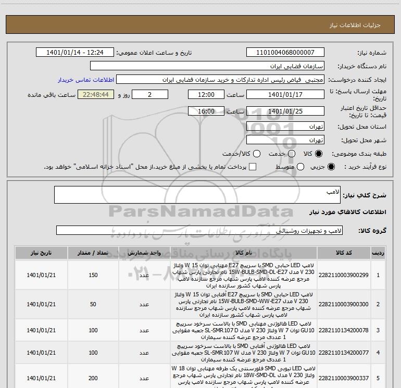
Task: Click the product name with SL-SMR 107 W
Action: pyautogui.click(x=244, y=353)
